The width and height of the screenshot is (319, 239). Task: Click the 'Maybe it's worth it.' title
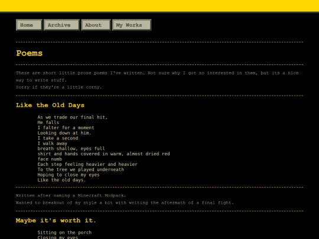click(56, 221)
